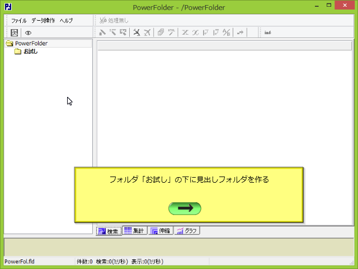Maximize the PowerFolder window
Viewport: 358px width, 269px height.
(329, 5)
